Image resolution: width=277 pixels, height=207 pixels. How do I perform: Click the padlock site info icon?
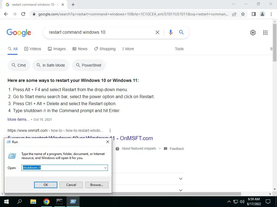(x=34, y=14)
